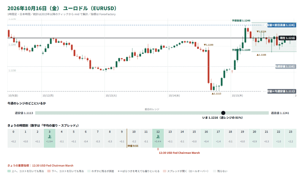This screenshot has width=304, height=173.
Task: Select the ＊＝ばらつきを考えても偏りといえる legend note
Action: pos(138,171)
